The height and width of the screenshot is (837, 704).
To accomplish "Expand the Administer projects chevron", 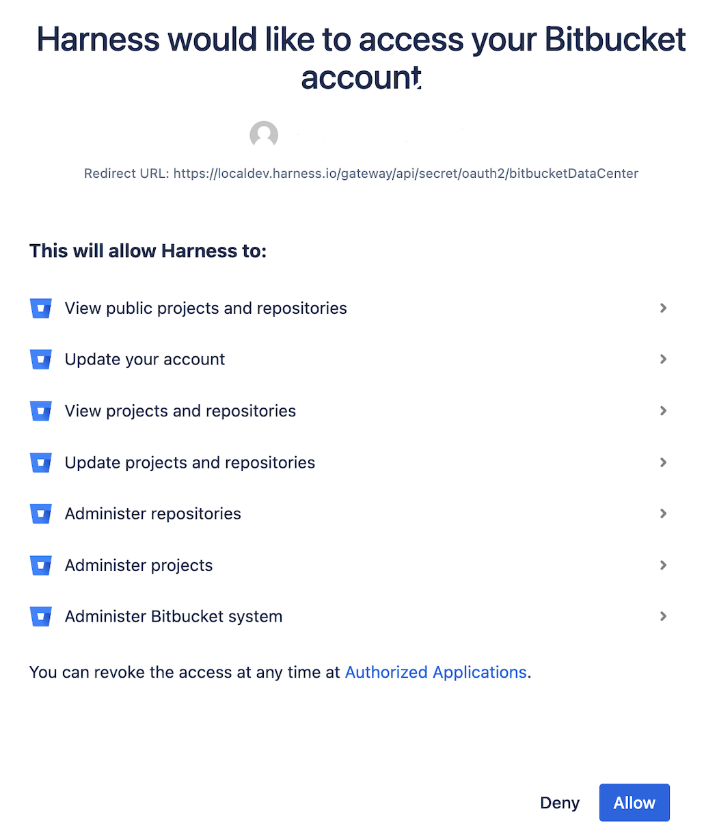I will tap(663, 566).
